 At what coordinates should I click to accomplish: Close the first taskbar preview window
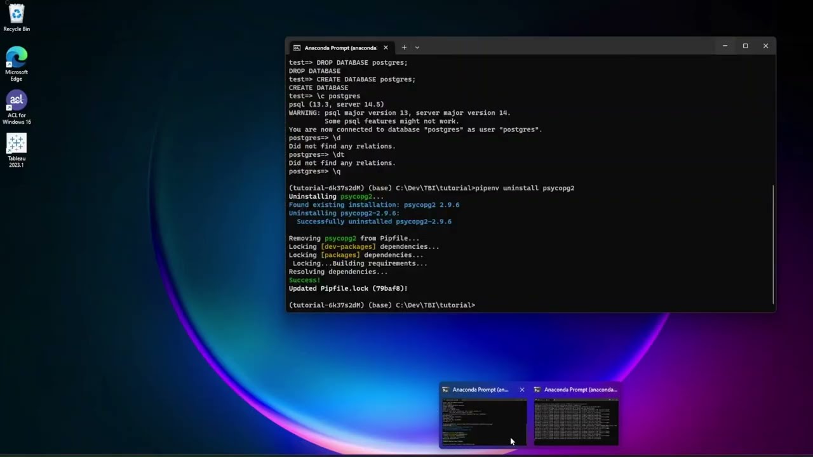point(522,390)
